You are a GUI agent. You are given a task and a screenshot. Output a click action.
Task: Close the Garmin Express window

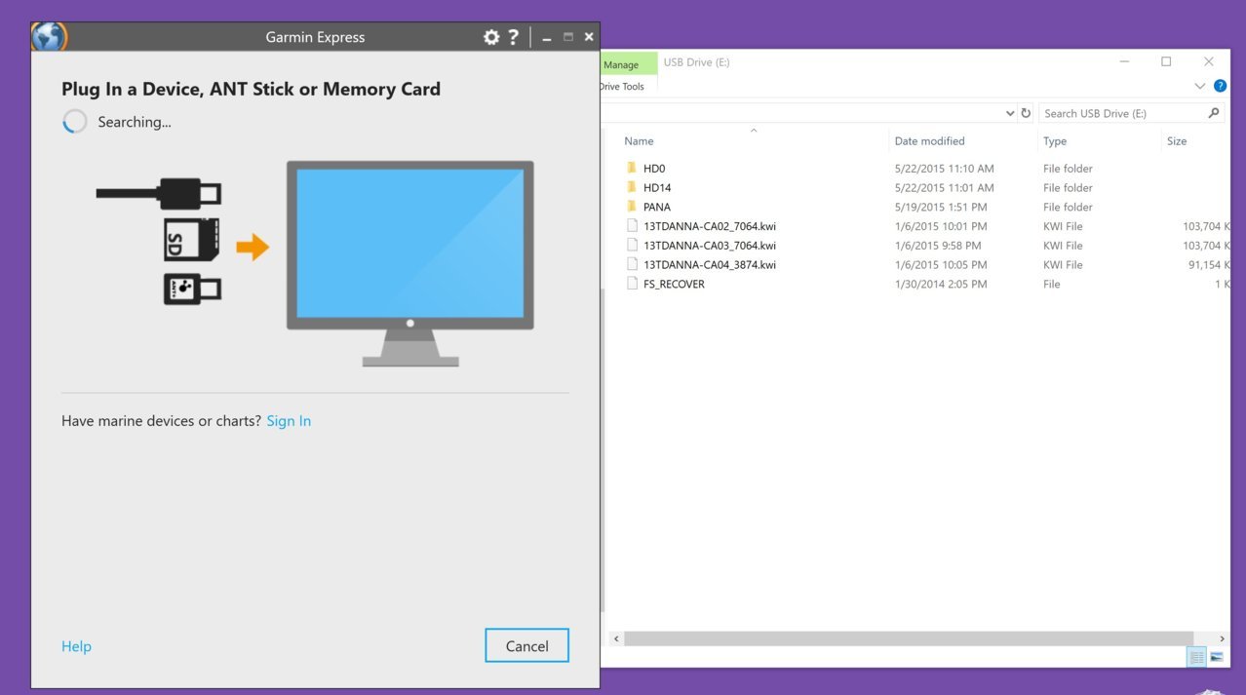[x=589, y=37]
